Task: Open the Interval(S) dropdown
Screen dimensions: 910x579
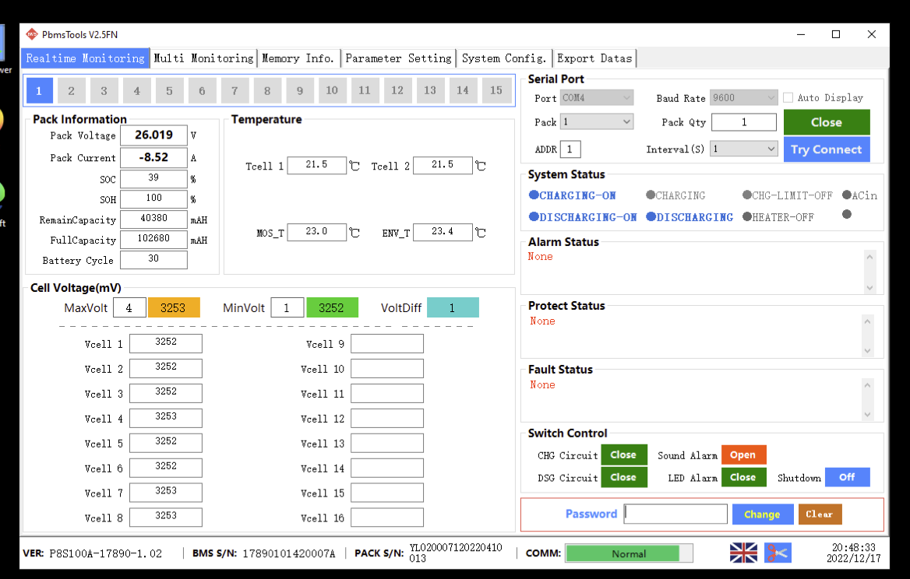Action: 743,149
